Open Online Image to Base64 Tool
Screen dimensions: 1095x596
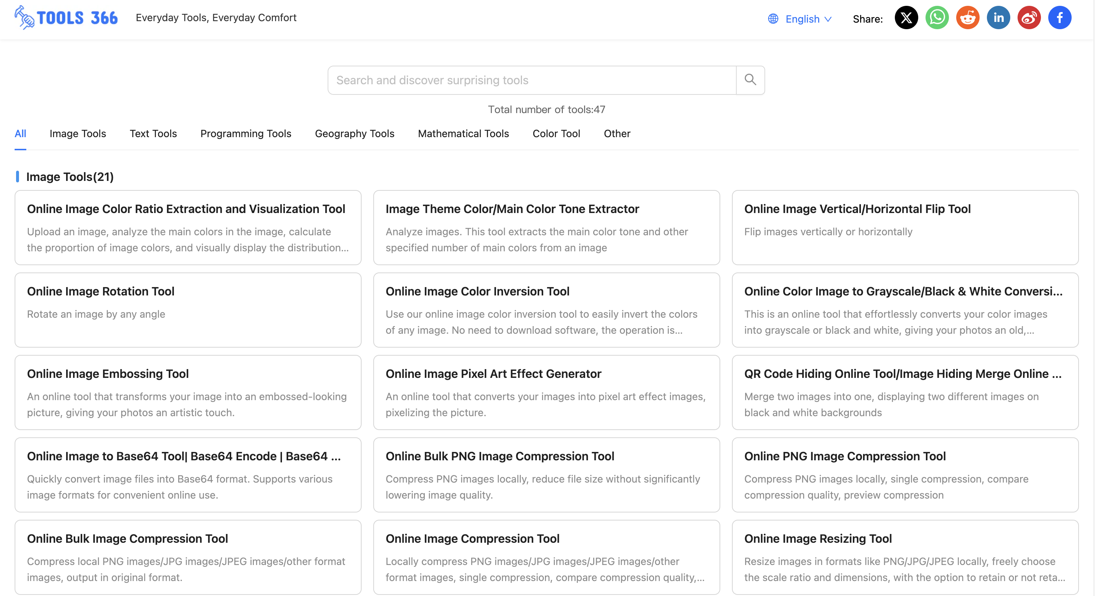coord(188,475)
